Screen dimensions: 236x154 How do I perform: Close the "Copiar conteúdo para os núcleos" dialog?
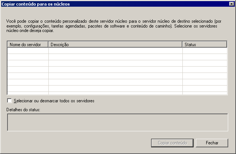232,4
